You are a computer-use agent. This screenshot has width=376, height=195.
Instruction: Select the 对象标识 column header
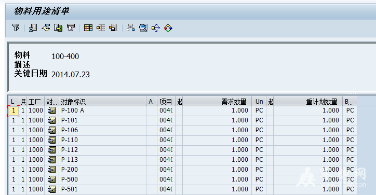point(102,102)
